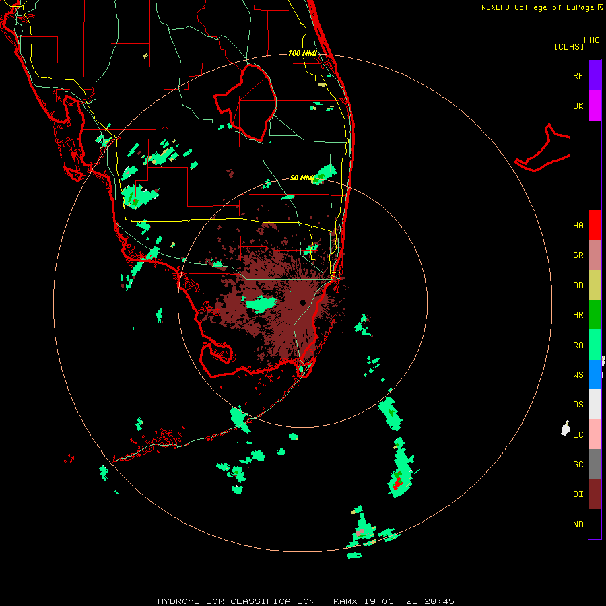
Task: Click the DS legend label
Action: (x=578, y=405)
